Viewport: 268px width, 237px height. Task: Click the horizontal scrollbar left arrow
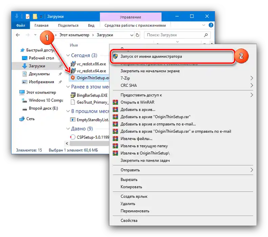point(67,144)
